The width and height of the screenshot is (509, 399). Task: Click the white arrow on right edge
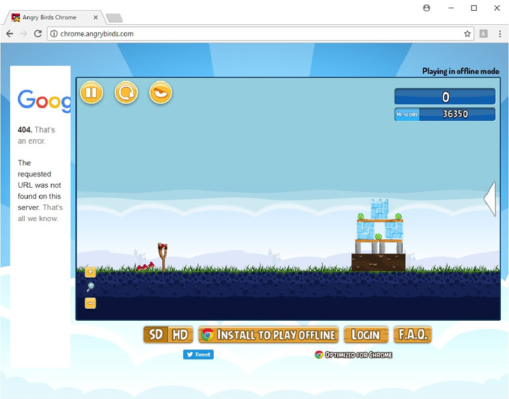click(x=490, y=199)
